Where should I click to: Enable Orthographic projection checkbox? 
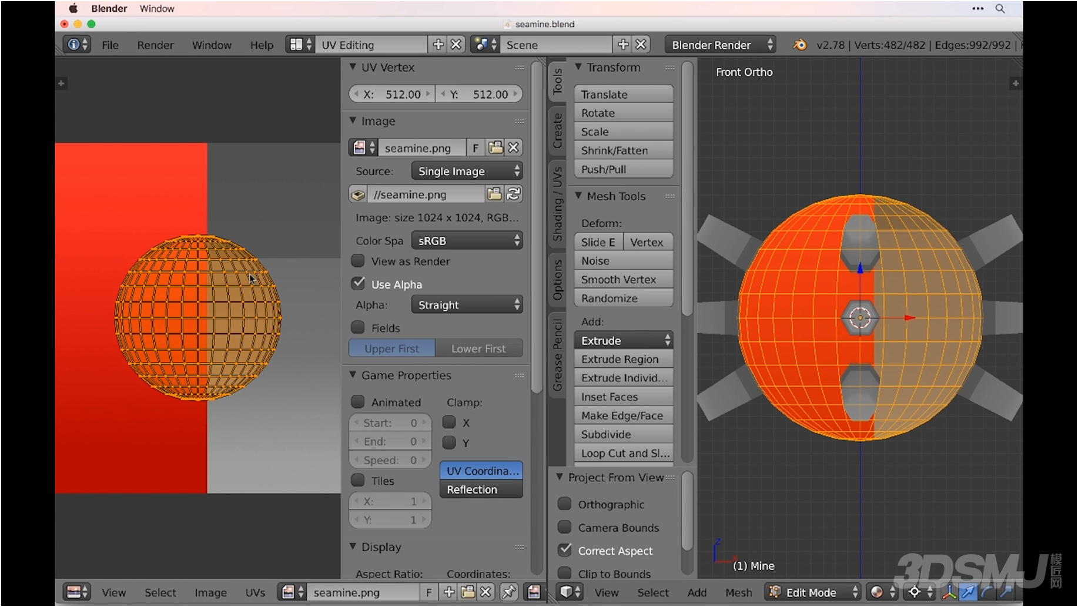(564, 504)
